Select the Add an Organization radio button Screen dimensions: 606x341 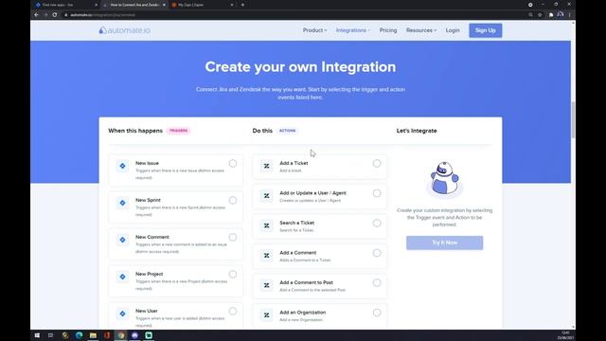(x=377, y=313)
